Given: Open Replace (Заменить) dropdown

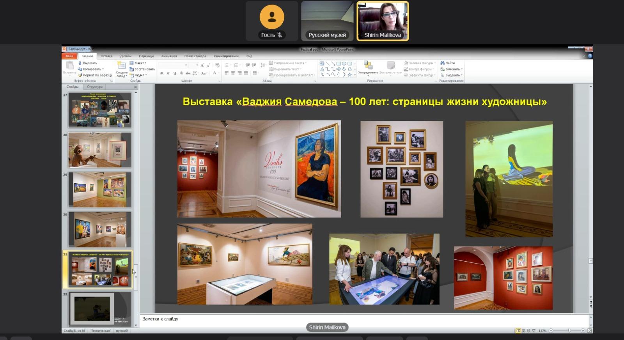Looking at the screenshot, I should click(452, 69).
